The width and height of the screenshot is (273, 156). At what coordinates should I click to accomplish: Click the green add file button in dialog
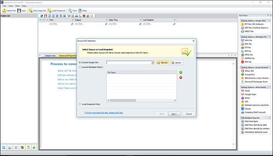tap(181, 72)
